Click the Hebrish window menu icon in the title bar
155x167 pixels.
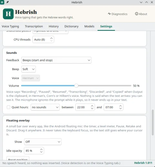2,2
